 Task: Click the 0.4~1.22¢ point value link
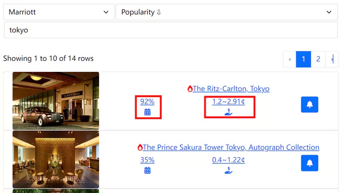pyautogui.click(x=229, y=160)
